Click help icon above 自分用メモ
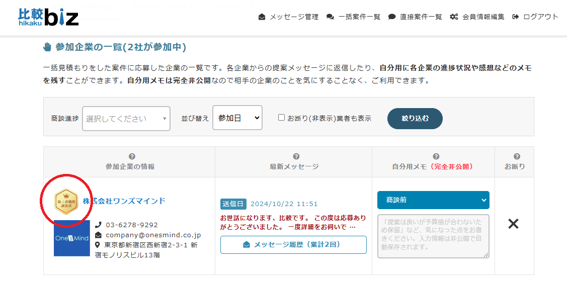567x283 pixels. [436, 156]
